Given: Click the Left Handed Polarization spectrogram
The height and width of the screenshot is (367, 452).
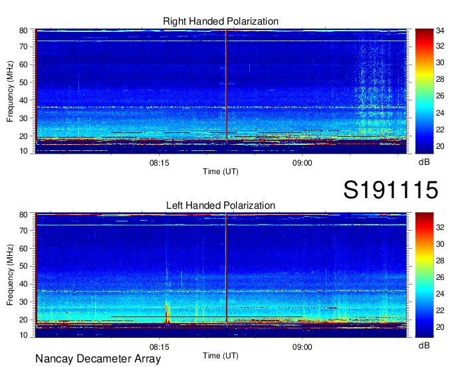Looking at the screenshot, I should point(221,275).
